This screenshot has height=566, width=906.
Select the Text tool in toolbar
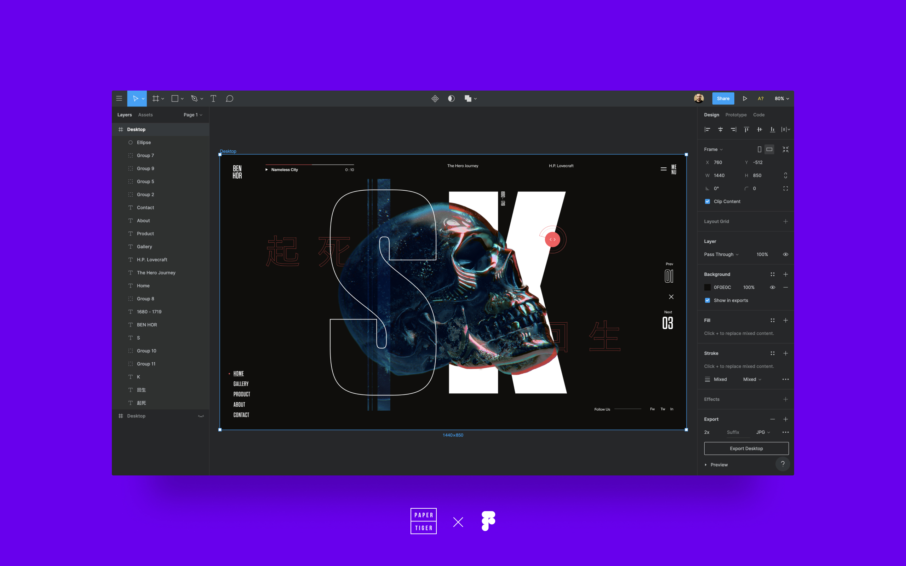point(213,98)
